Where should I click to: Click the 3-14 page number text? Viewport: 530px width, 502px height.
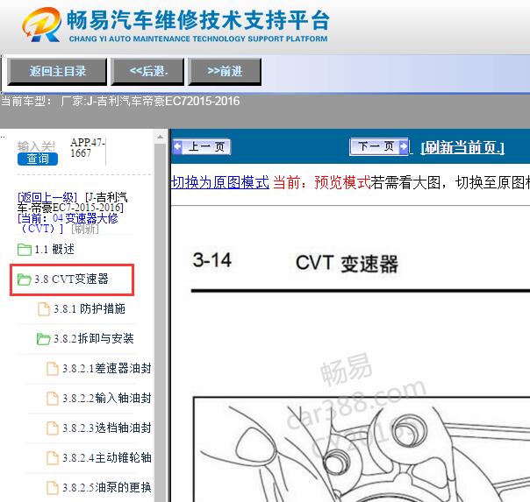click(x=212, y=260)
